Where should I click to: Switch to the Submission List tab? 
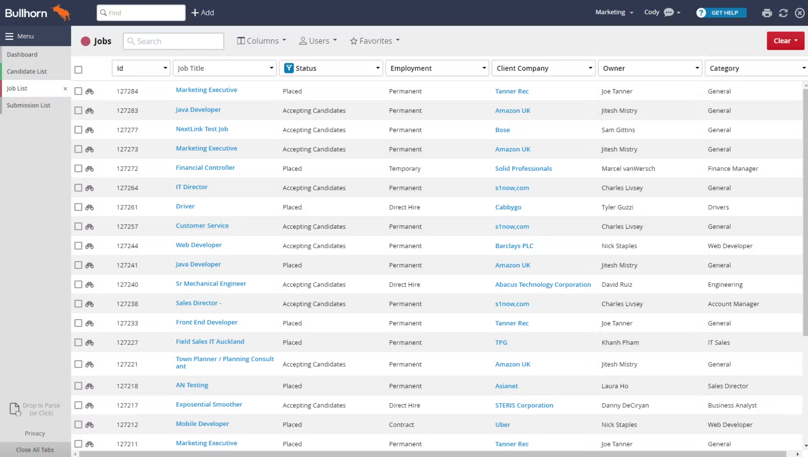(28, 105)
